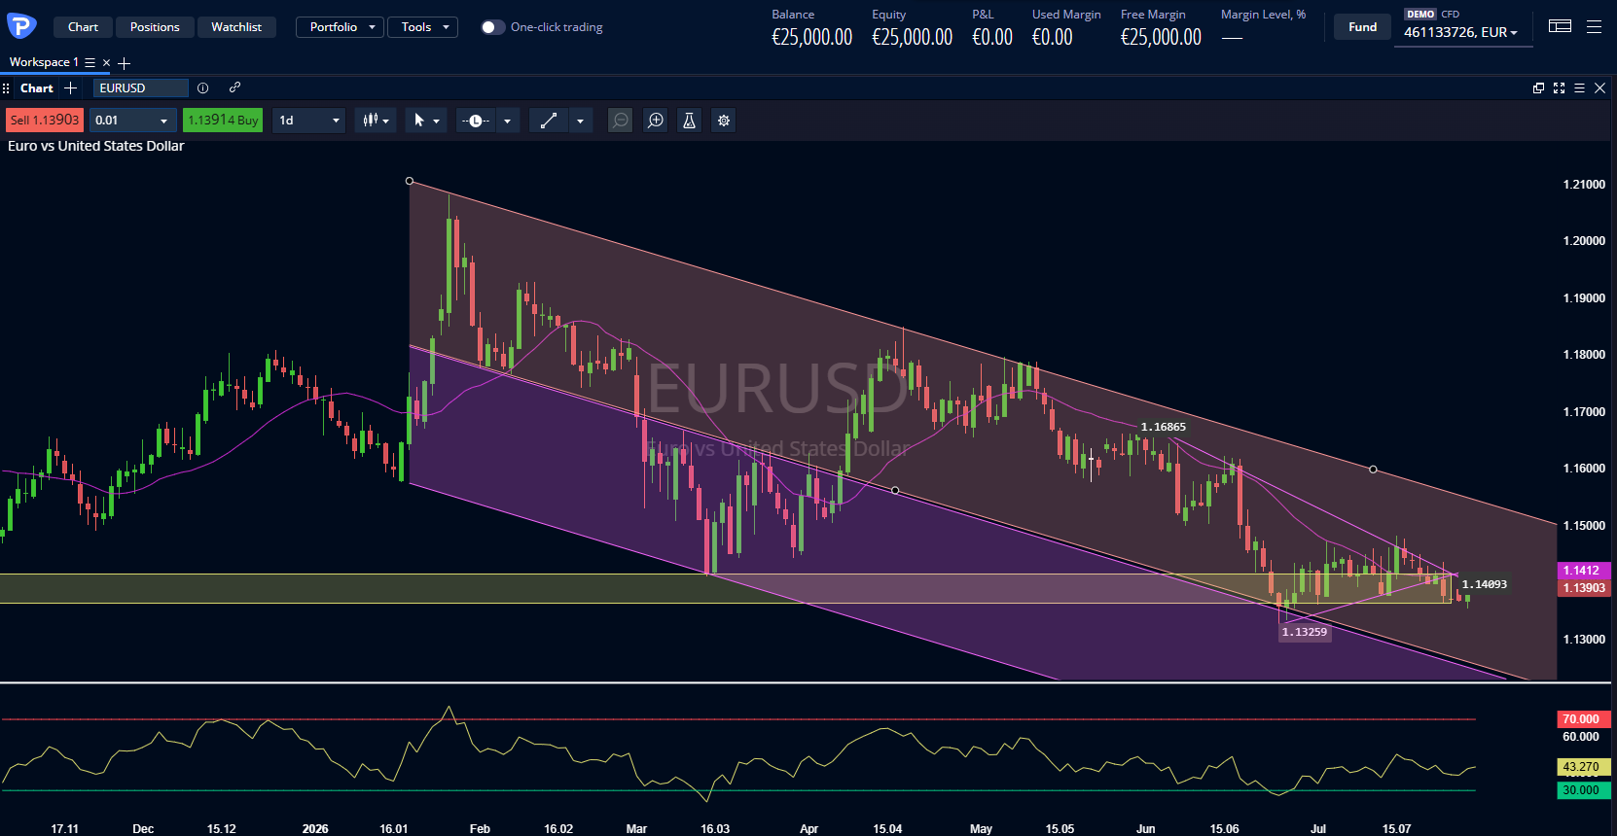Click the zoom out magnifier icon
The height and width of the screenshot is (836, 1617).
621,121
